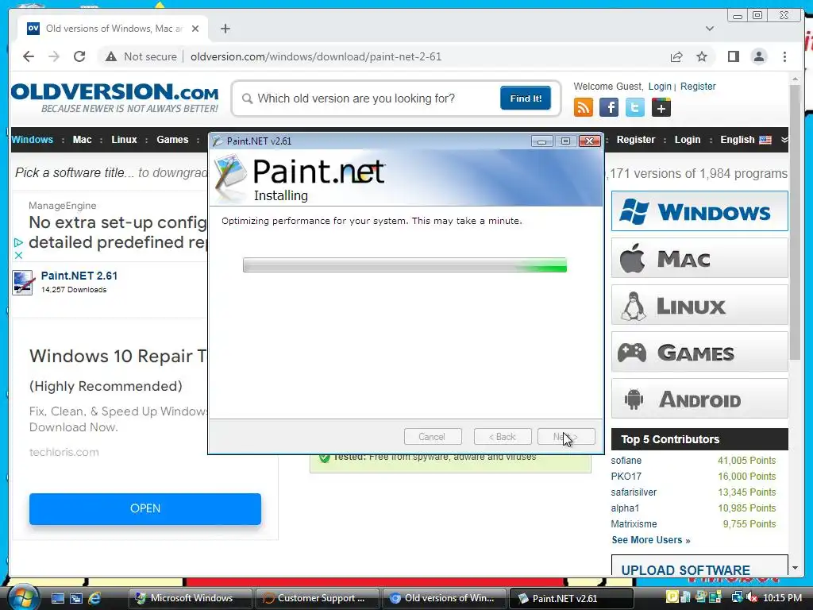Image resolution: width=813 pixels, height=610 pixels.
Task: Minimize the Paint.NET v2.61 installer window
Action: pyautogui.click(x=541, y=141)
